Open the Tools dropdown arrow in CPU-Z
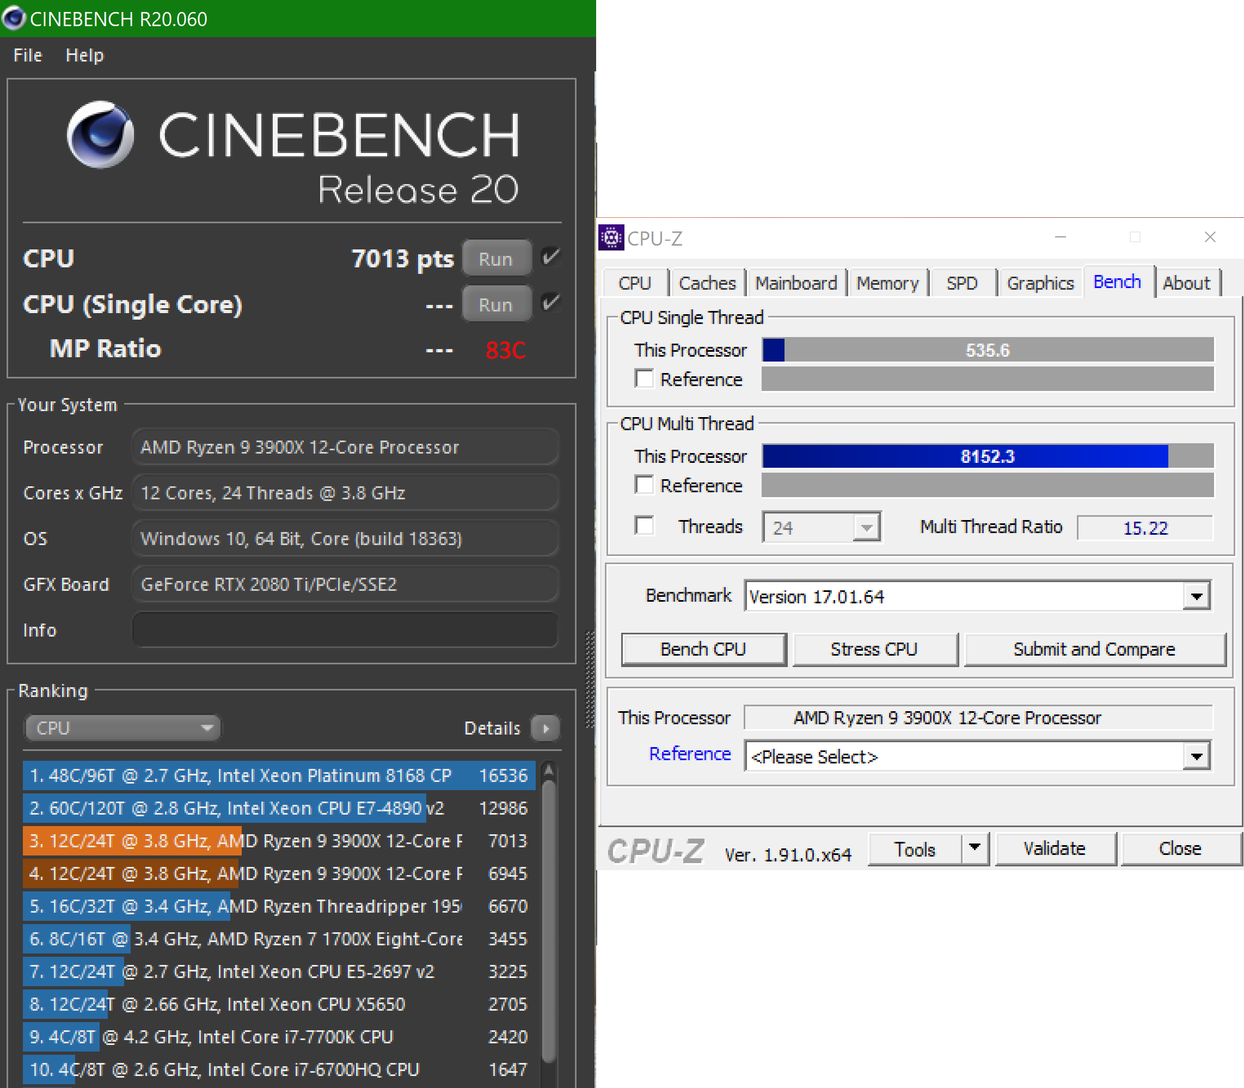The height and width of the screenshot is (1088, 1244). click(975, 847)
